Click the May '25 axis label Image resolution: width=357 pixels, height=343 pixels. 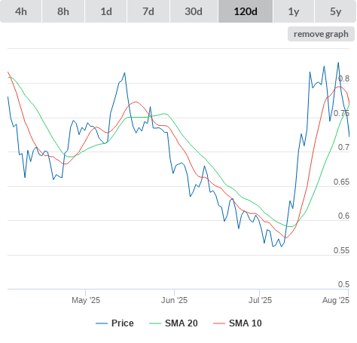[x=86, y=300]
